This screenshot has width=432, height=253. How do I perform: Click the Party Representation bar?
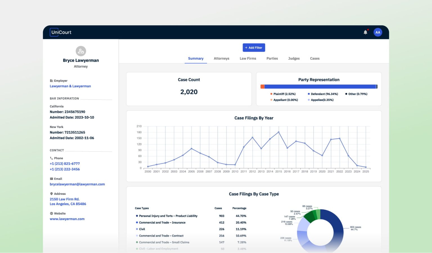[x=319, y=86]
